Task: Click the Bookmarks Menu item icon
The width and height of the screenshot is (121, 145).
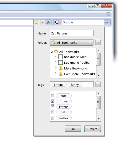Action: coord(60,57)
